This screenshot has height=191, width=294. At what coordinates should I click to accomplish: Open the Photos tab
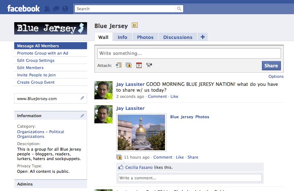[x=145, y=37]
